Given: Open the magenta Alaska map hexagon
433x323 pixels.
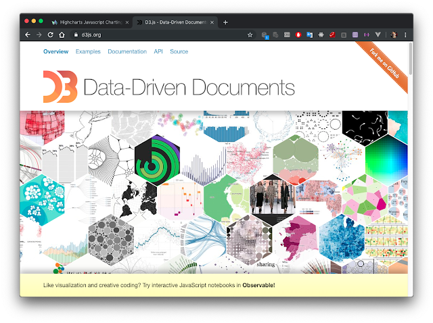Looking at the screenshot, I should [296, 240].
